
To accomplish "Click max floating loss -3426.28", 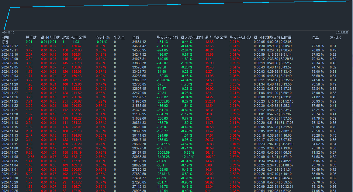I will 163,157.
